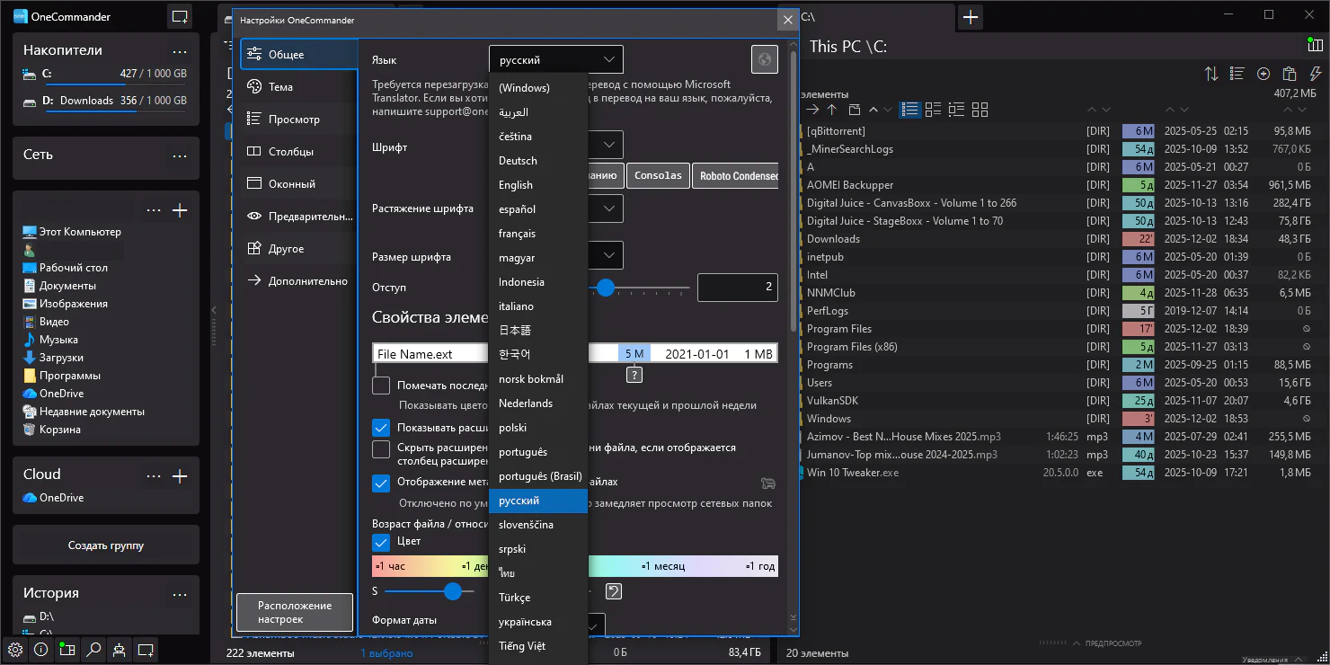Open the "Тема" settings tab
The height and width of the screenshot is (665, 1330).
[x=280, y=87]
